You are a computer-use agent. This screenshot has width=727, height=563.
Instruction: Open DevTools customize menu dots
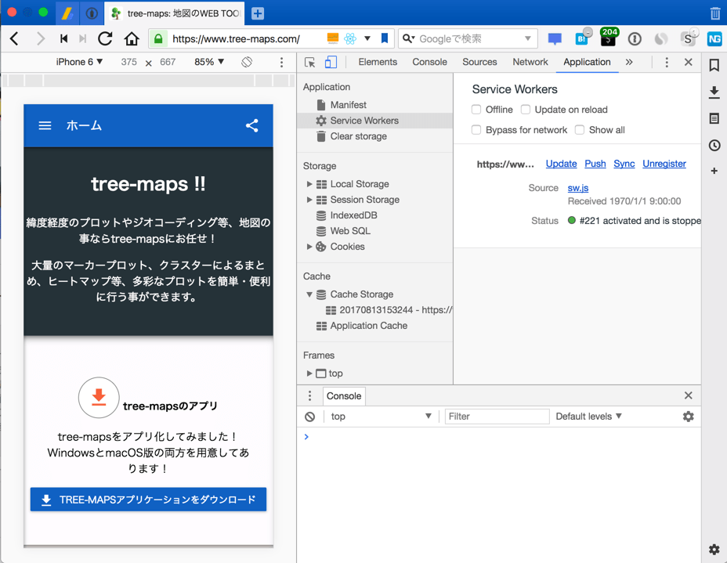[667, 62]
